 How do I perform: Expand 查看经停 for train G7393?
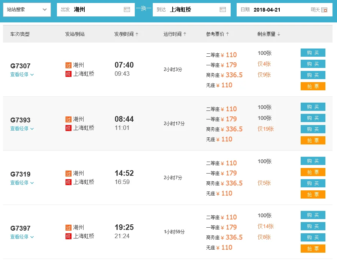tap(19, 128)
